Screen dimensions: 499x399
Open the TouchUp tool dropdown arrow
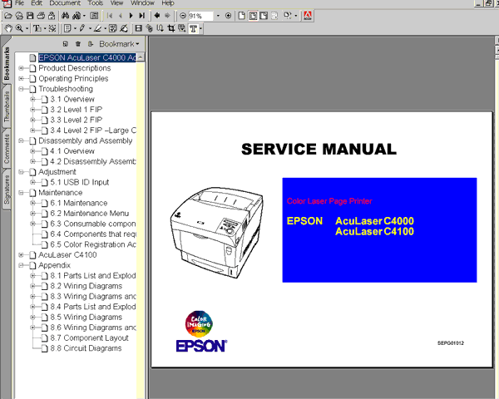(x=200, y=28)
